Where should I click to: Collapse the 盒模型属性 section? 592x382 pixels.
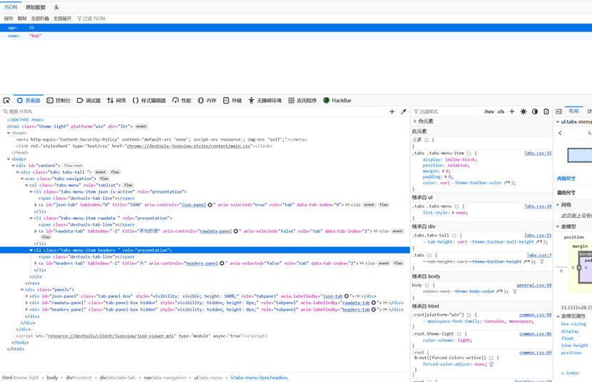tap(558, 316)
